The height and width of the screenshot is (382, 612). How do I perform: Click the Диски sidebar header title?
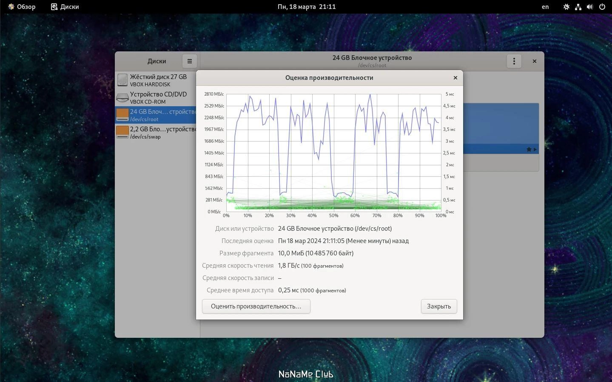(x=157, y=61)
